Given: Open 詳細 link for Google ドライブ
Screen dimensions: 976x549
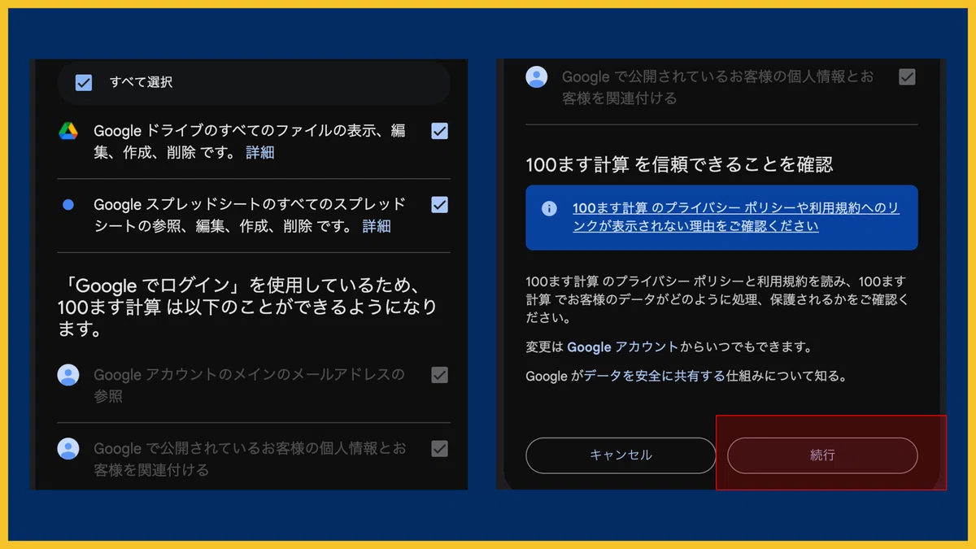Looking at the screenshot, I should pyautogui.click(x=260, y=152).
